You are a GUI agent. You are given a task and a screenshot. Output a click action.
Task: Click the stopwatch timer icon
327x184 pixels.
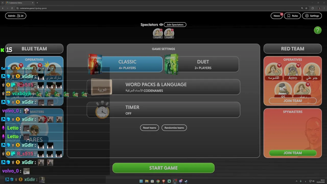click(102, 110)
